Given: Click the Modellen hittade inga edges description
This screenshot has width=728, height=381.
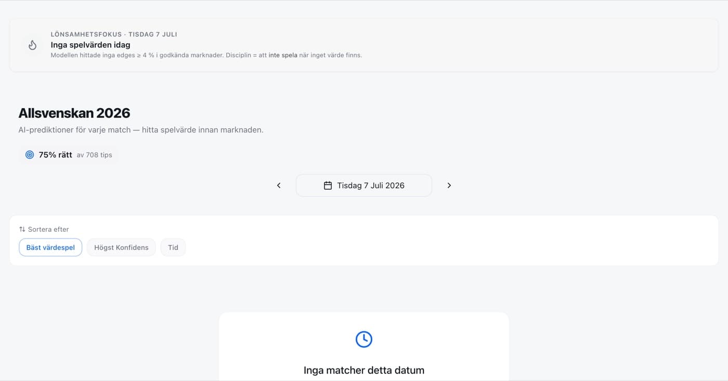Looking at the screenshot, I should click(x=206, y=55).
